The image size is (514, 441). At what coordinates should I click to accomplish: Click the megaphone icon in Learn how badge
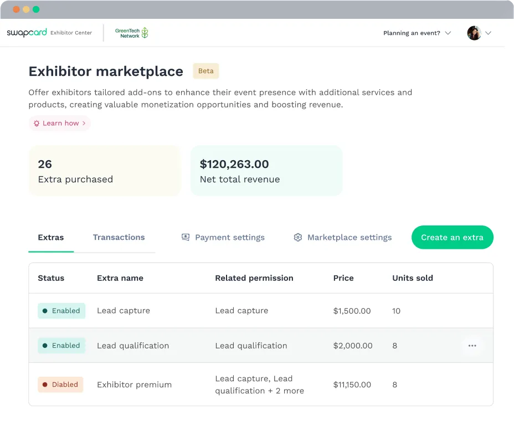(37, 123)
